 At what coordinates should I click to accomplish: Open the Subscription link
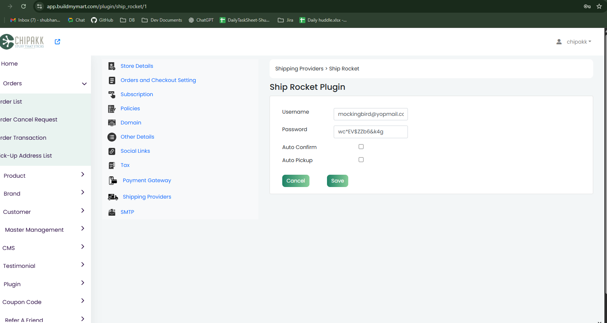pyautogui.click(x=137, y=94)
